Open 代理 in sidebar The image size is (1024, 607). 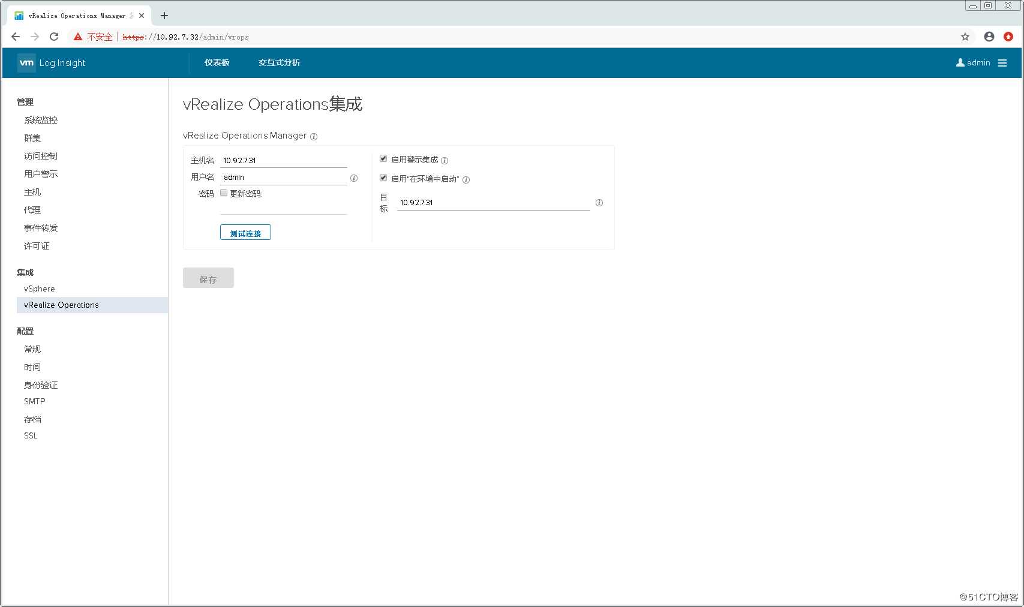(32, 210)
